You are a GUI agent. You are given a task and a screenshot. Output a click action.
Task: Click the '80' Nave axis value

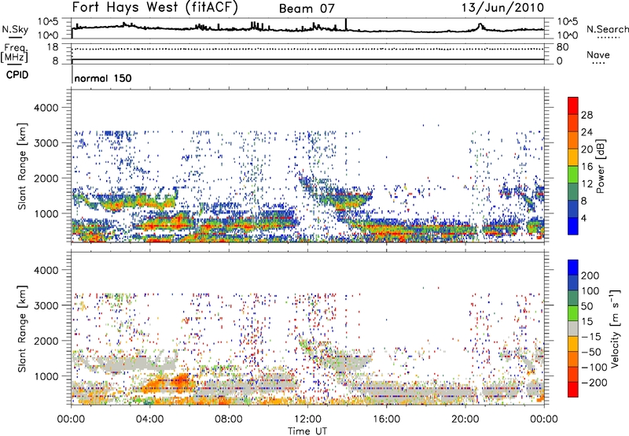coord(562,47)
